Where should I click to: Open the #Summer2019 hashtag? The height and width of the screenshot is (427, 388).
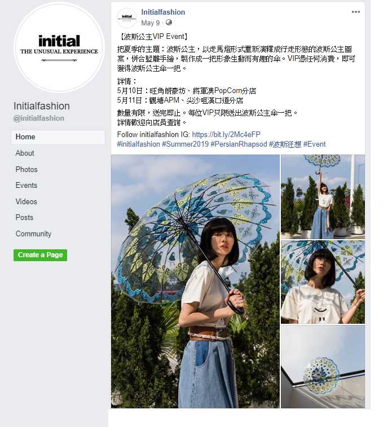click(x=186, y=144)
